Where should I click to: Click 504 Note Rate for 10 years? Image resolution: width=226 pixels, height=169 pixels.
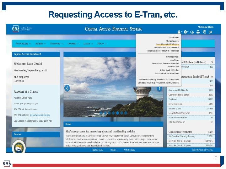click(191, 141)
